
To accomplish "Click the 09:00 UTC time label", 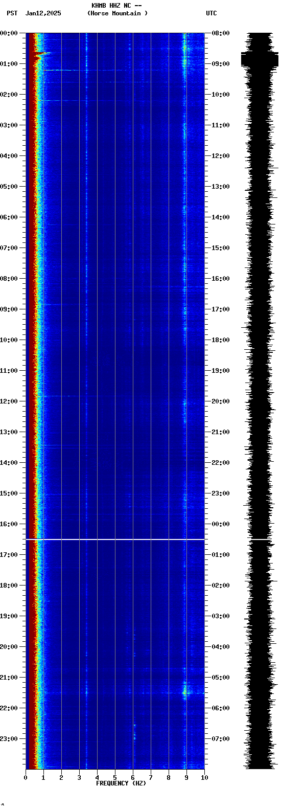I will coord(221,64).
